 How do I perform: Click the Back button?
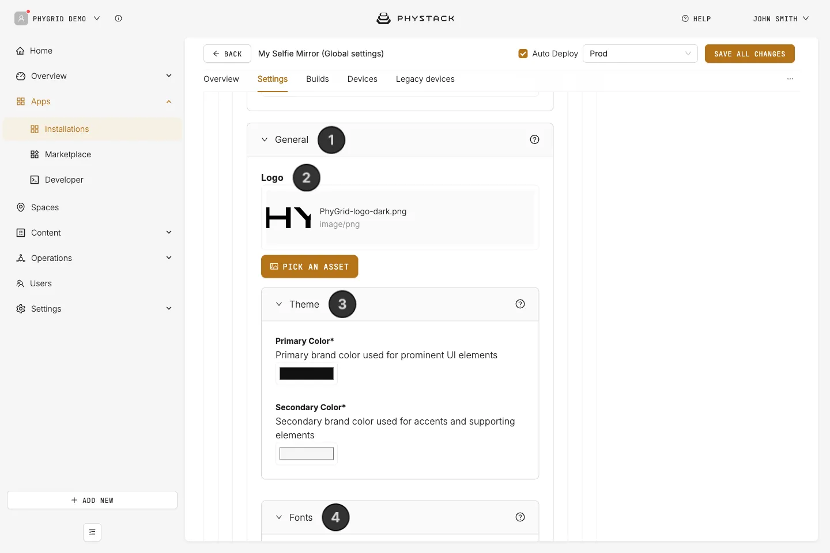tap(227, 54)
